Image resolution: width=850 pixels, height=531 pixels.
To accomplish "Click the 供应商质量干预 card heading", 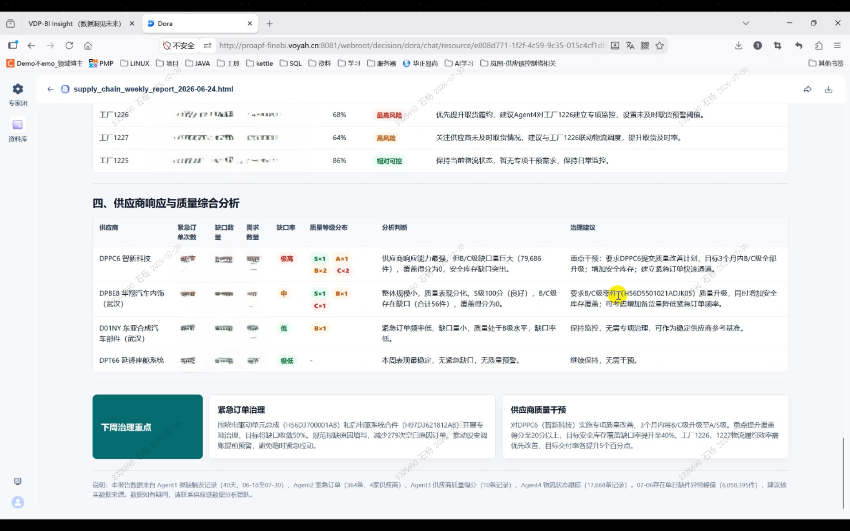I will click(538, 410).
